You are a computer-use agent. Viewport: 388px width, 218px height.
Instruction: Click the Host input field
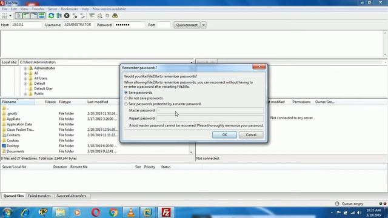[26, 25]
